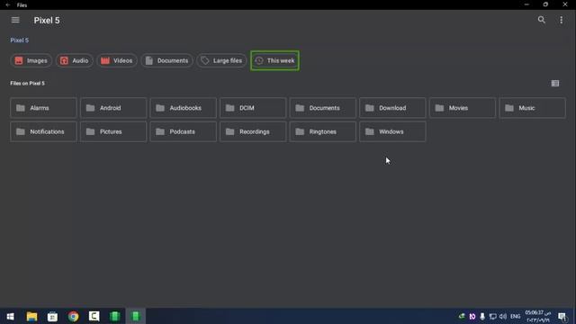Select the Large files filter chip
576x324 pixels.
(221, 60)
